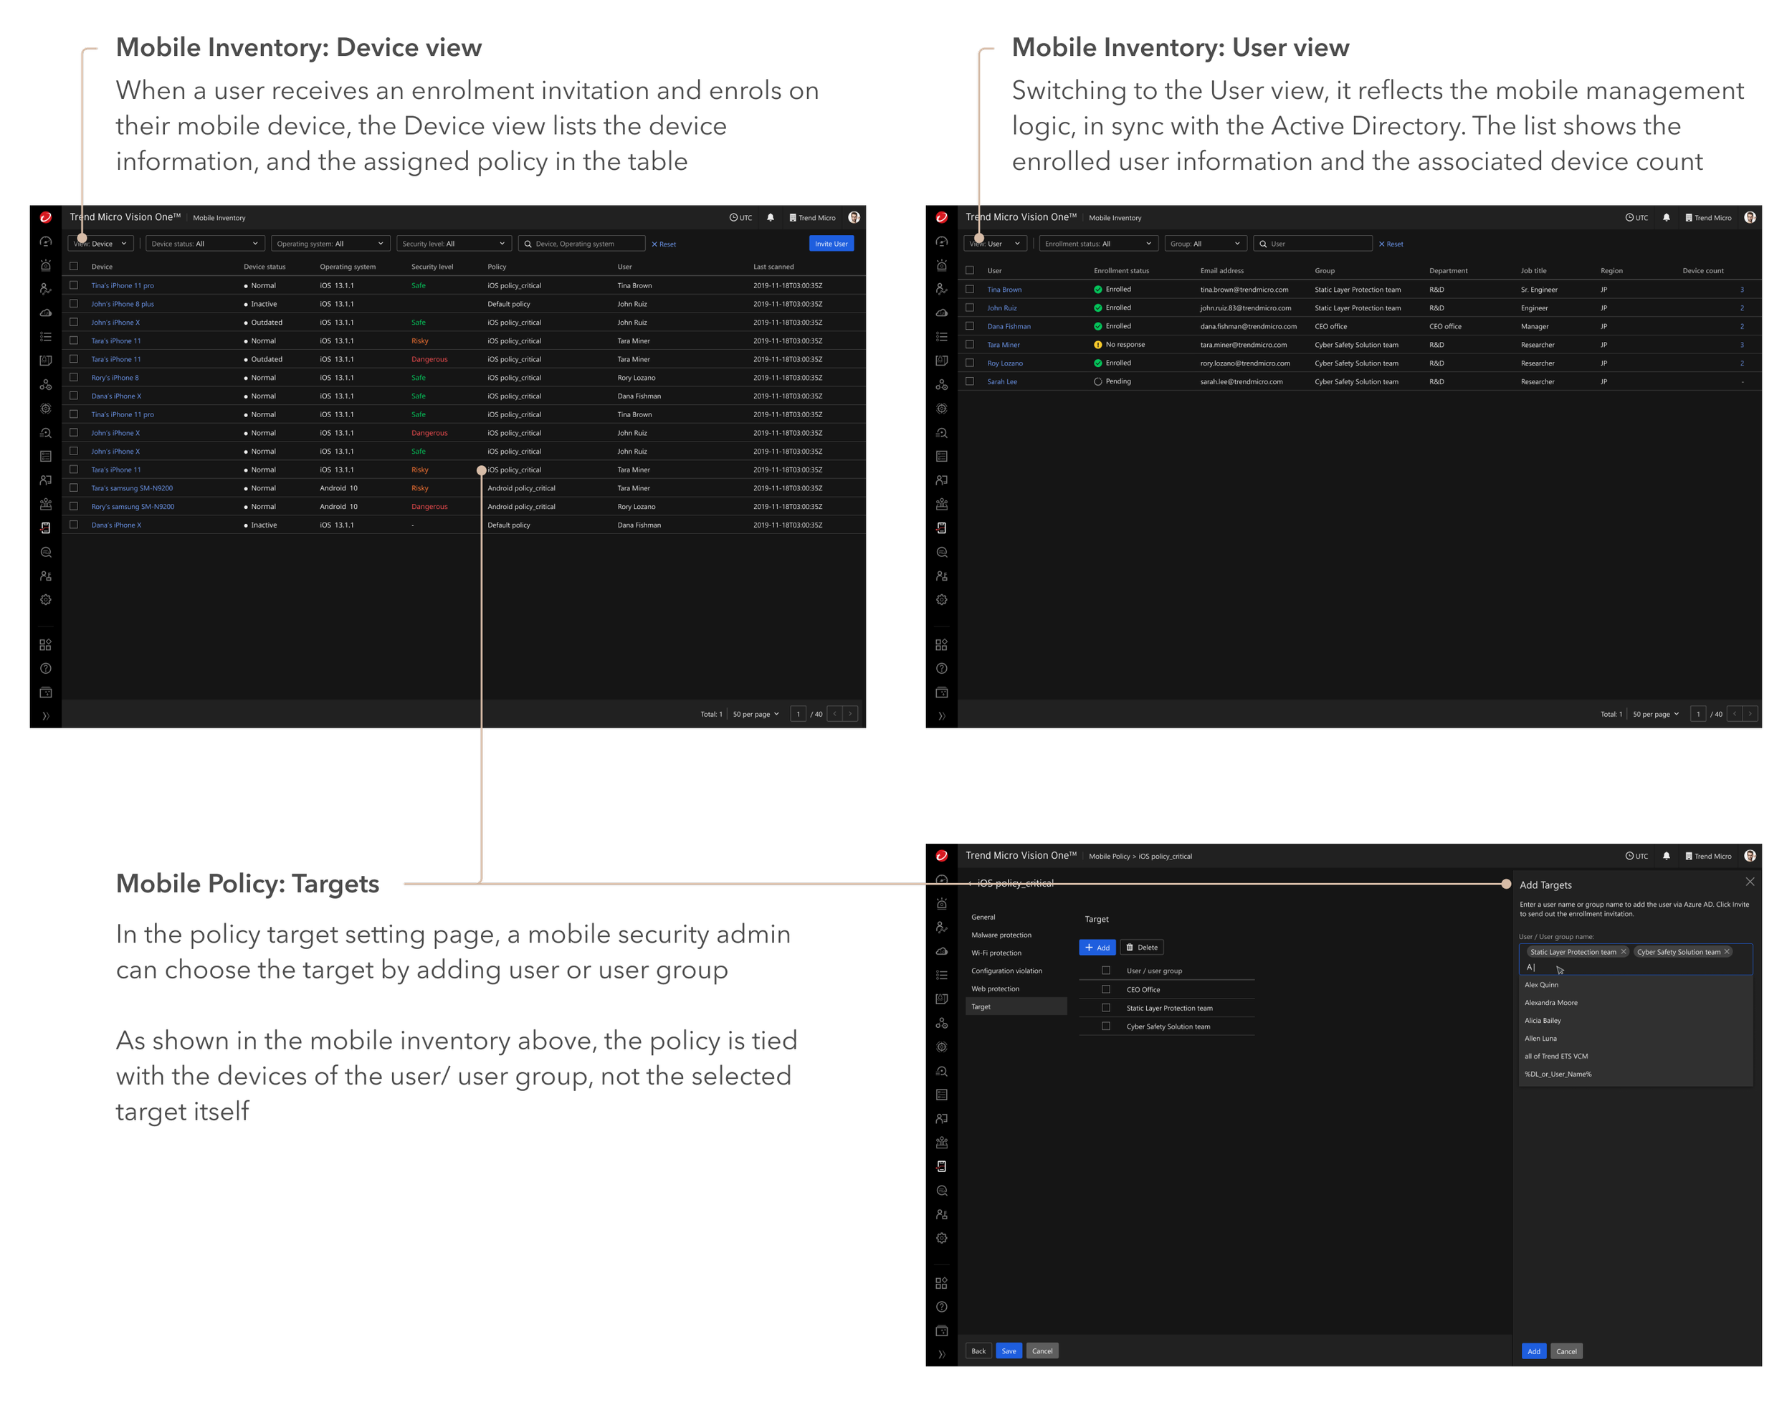Click search icon in Device, Operating system field
Image resolution: width=1792 pixels, height=1415 pixels.
tap(528, 244)
